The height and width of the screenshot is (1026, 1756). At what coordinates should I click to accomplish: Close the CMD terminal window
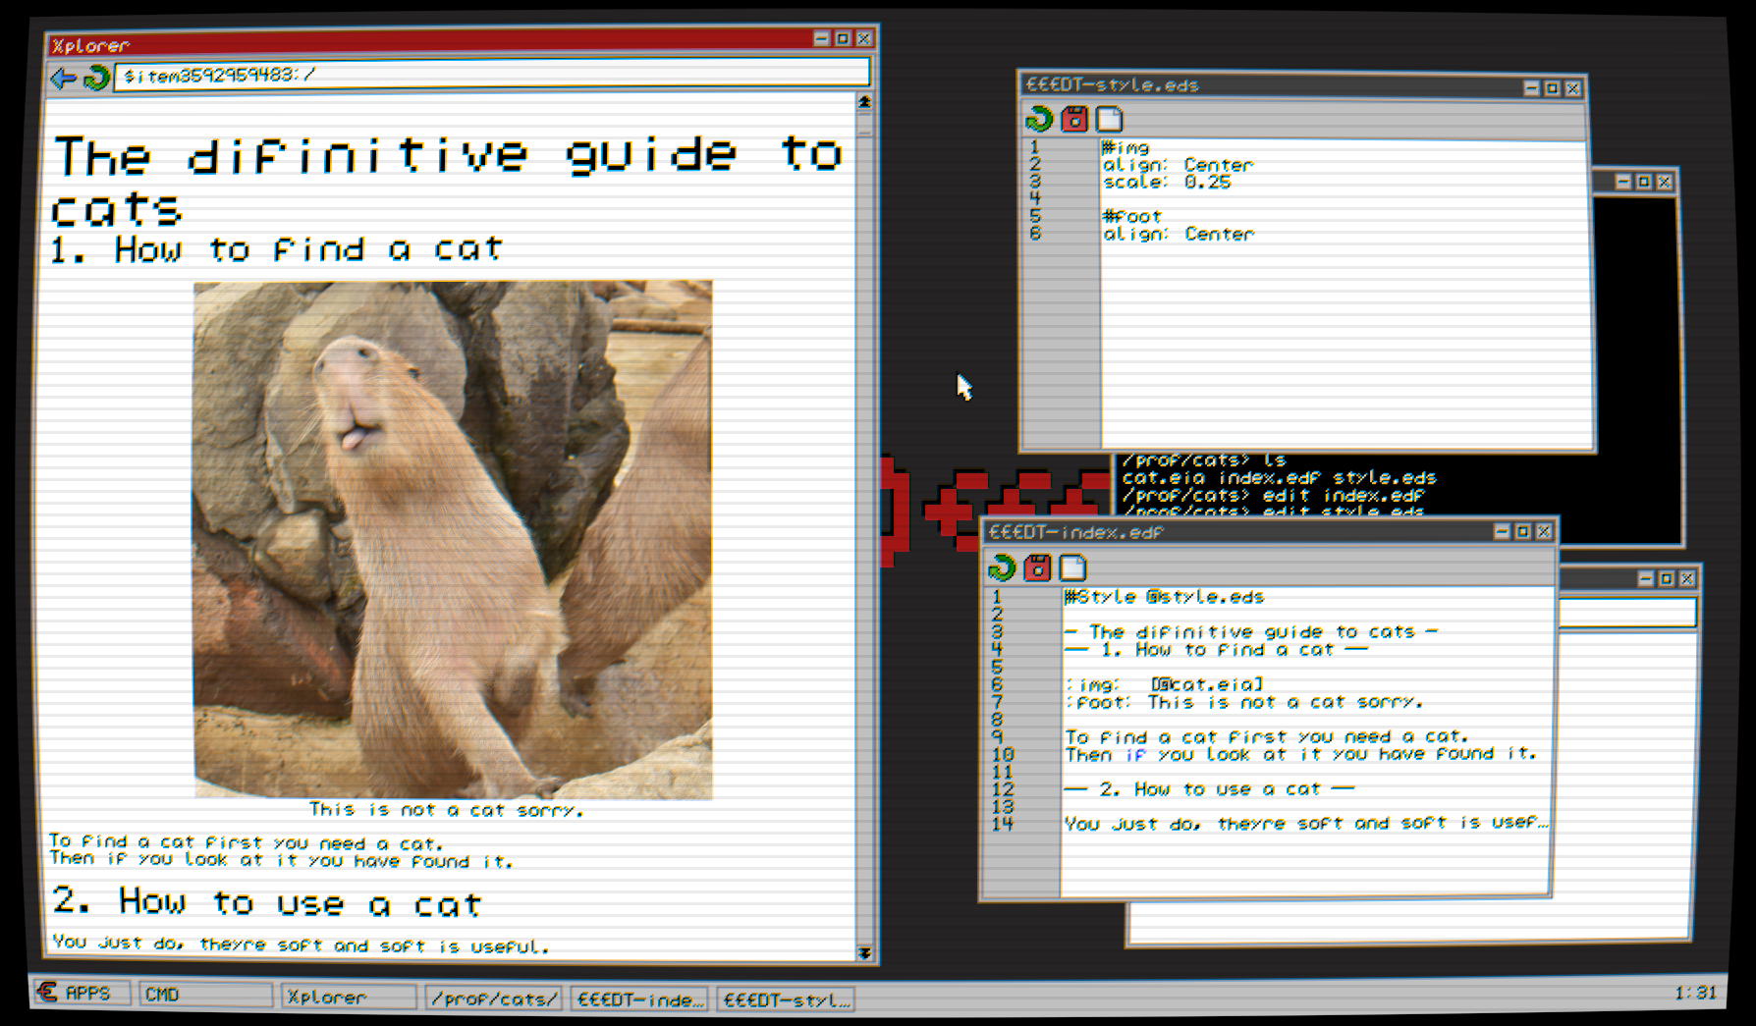point(1664,182)
